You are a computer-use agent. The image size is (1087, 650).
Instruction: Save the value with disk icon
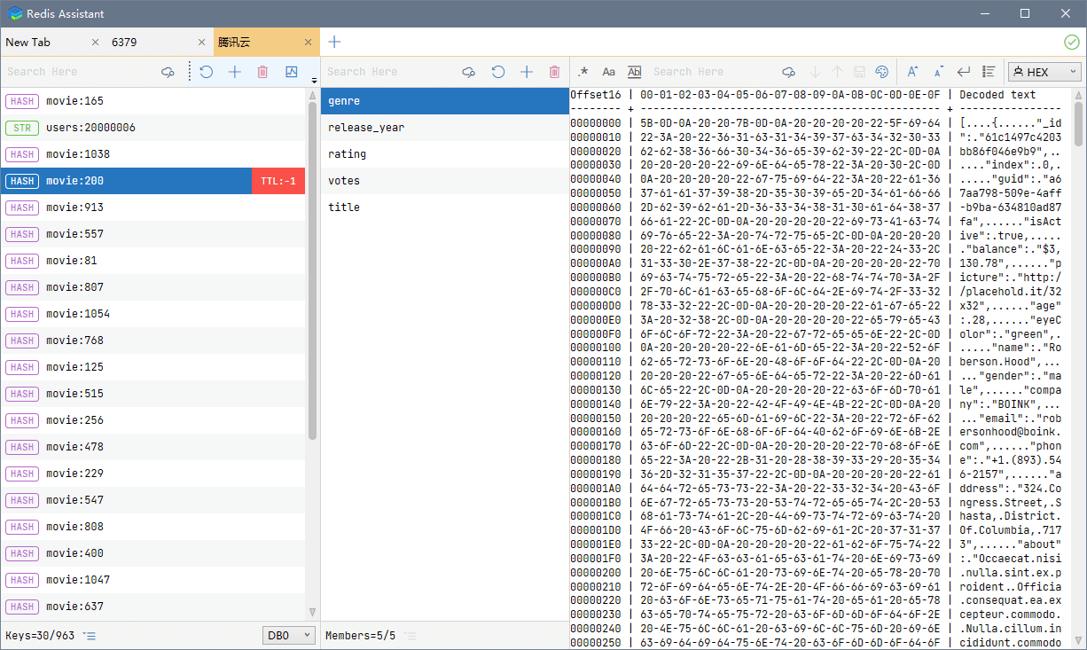pyautogui.click(x=859, y=72)
